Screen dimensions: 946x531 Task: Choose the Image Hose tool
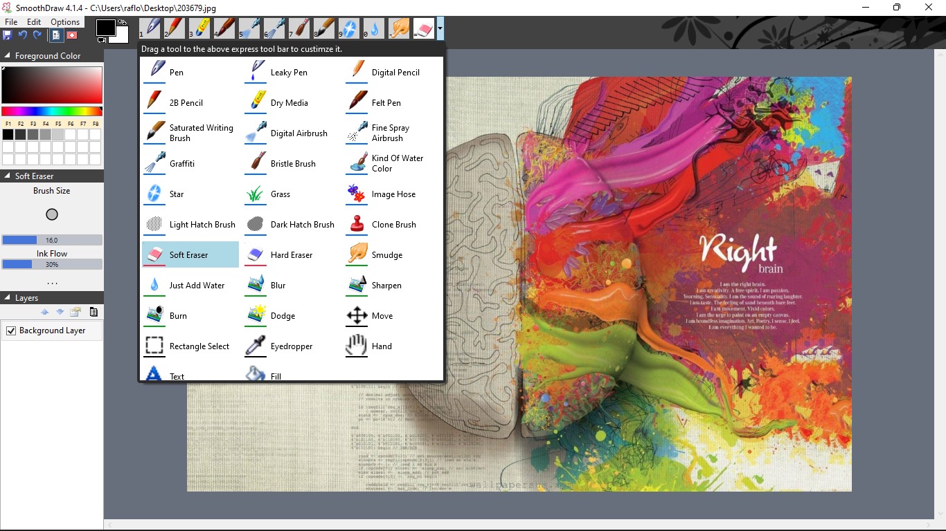(x=392, y=194)
